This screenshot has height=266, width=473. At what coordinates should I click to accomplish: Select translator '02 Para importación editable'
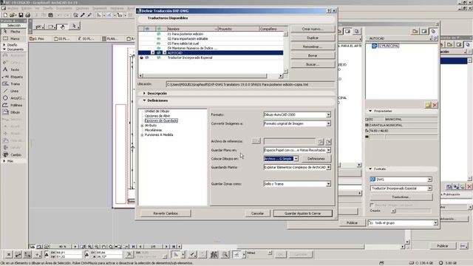pos(211,38)
